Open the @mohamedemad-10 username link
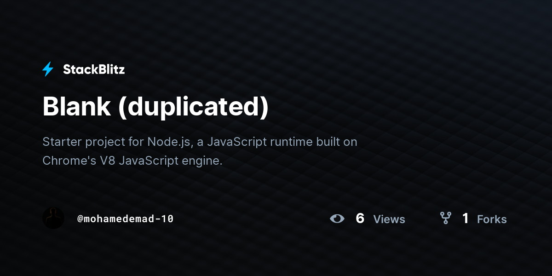This screenshot has height=276, width=552. point(125,219)
